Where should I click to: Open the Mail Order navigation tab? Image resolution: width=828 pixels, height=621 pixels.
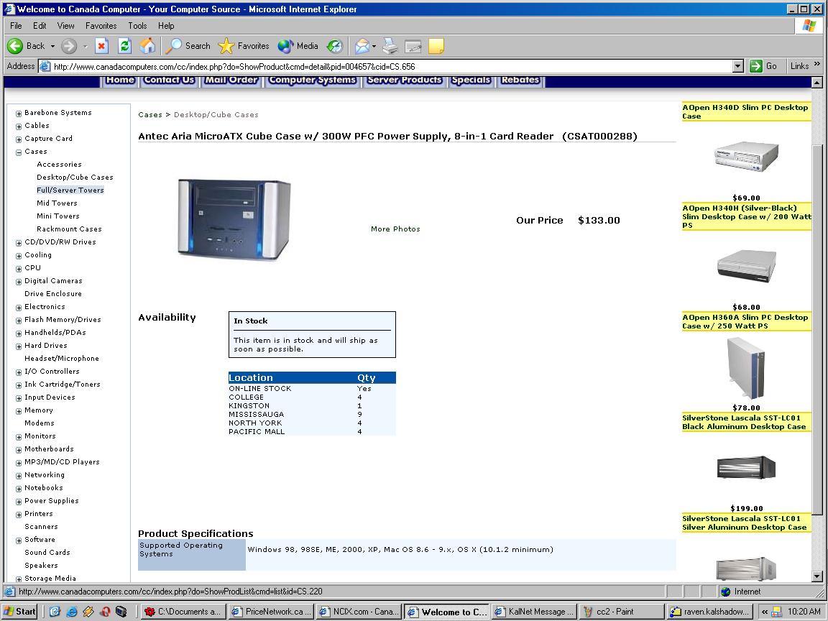pyautogui.click(x=231, y=80)
